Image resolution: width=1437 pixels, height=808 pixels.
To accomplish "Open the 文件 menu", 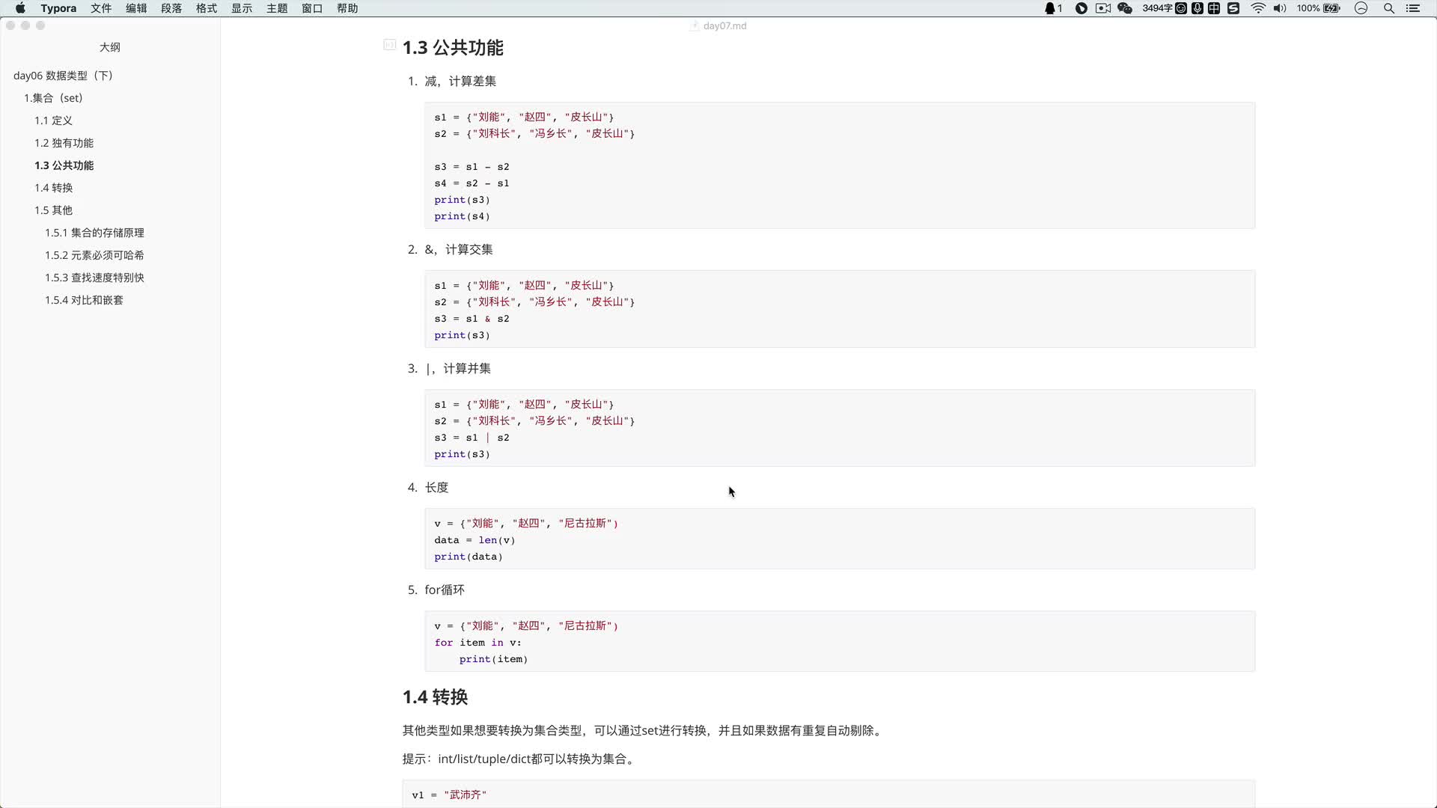I will click(101, 8).
